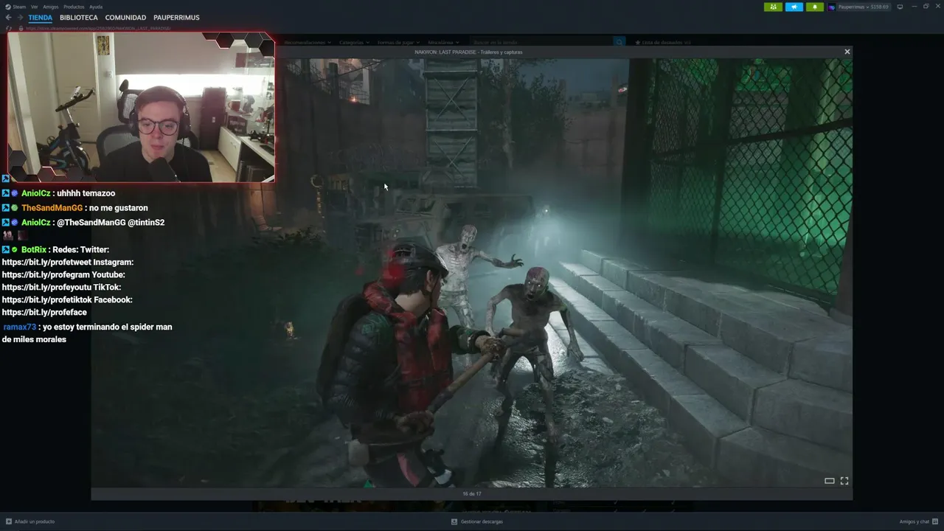Click the webcam overlay video
Viewport: 944px width, 531px height.
pos(141,107)
